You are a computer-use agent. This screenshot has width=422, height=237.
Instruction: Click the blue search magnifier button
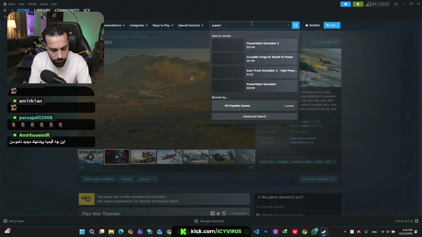pos(296,25)
